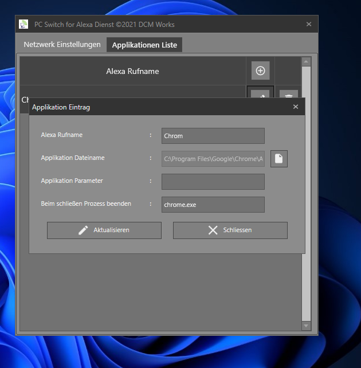Close the Applikation Eintrag dialog with X
This screenshot has height=368, width=361.
(x=296, y=107)
